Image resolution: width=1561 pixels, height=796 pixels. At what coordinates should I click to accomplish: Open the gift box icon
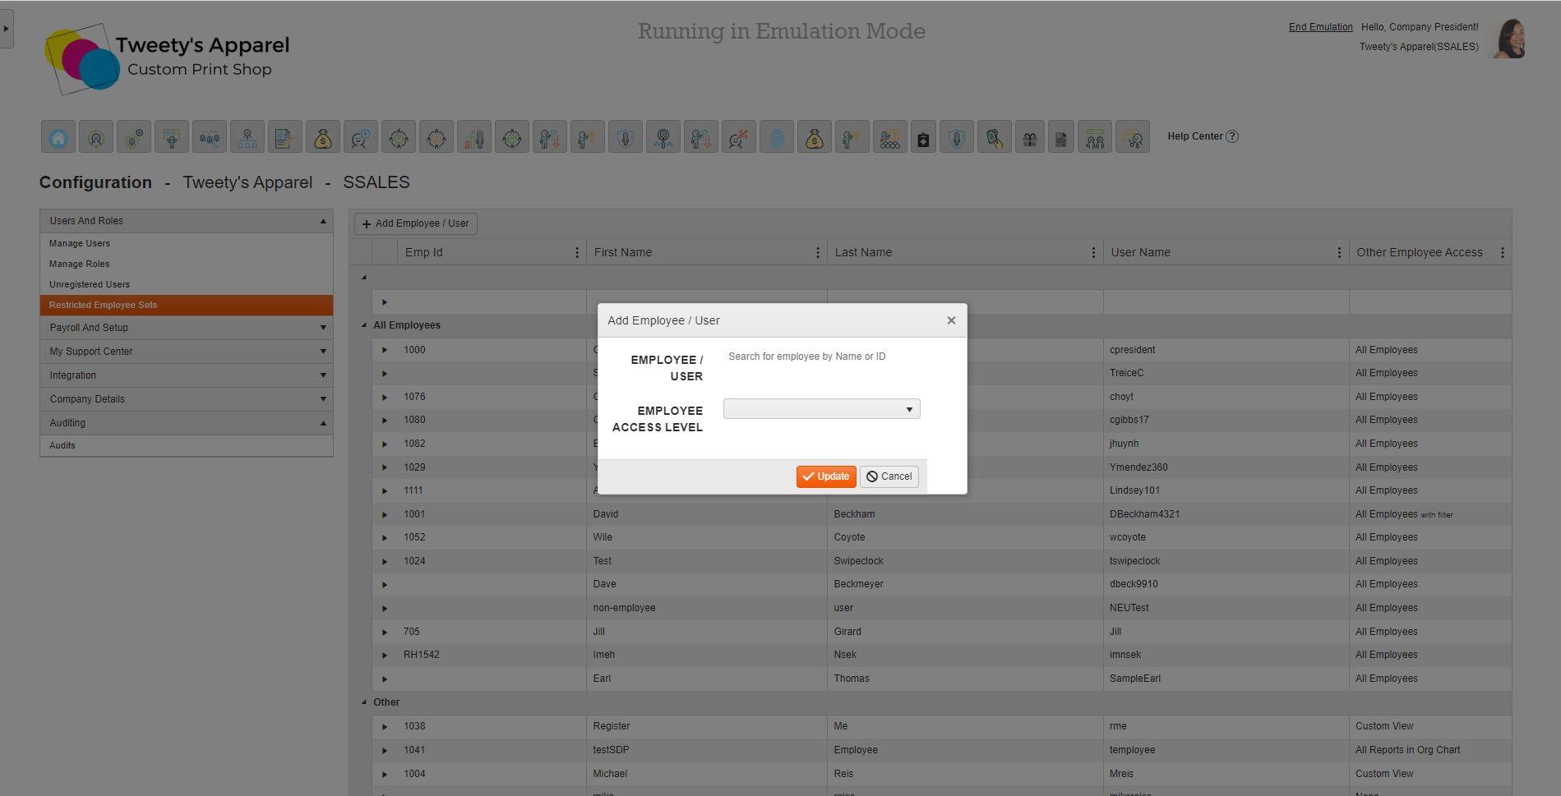coord(1029,137)
